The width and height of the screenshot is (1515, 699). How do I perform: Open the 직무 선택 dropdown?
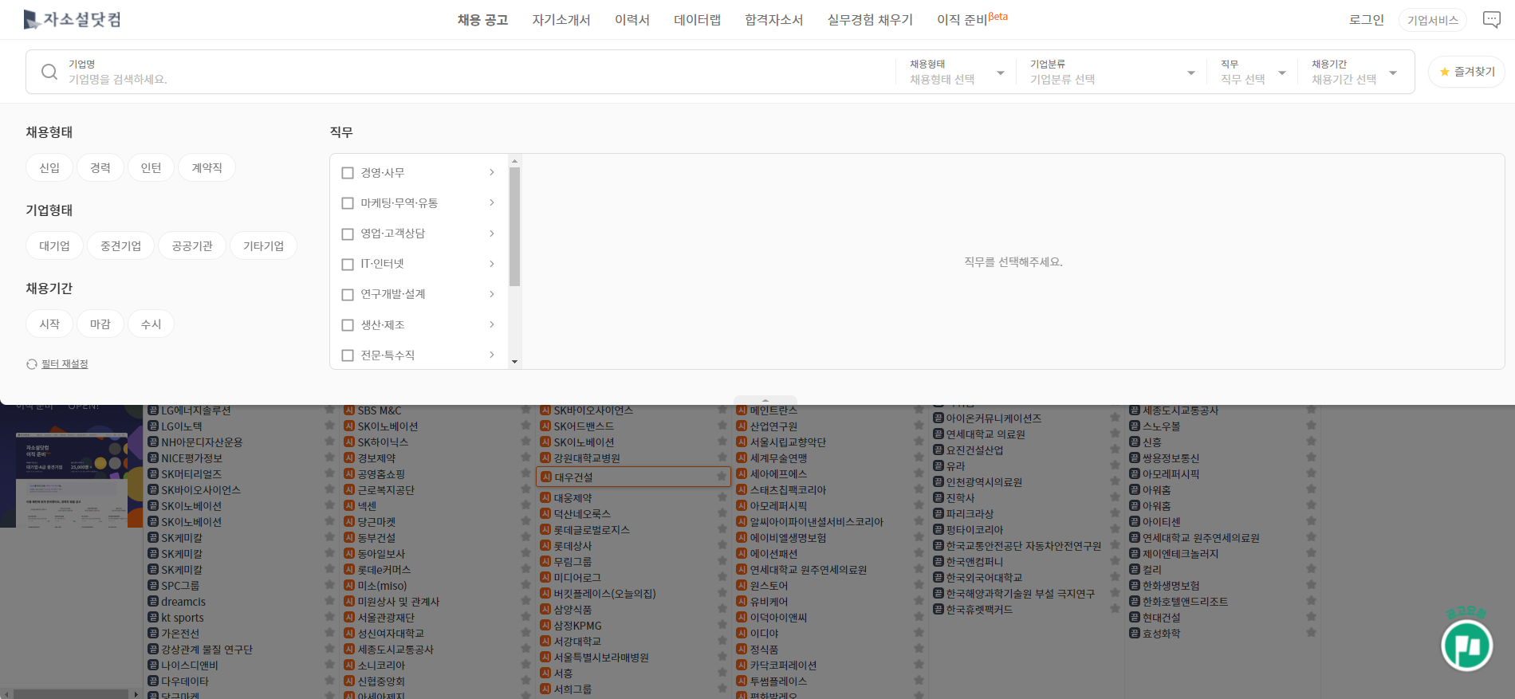1253,72
